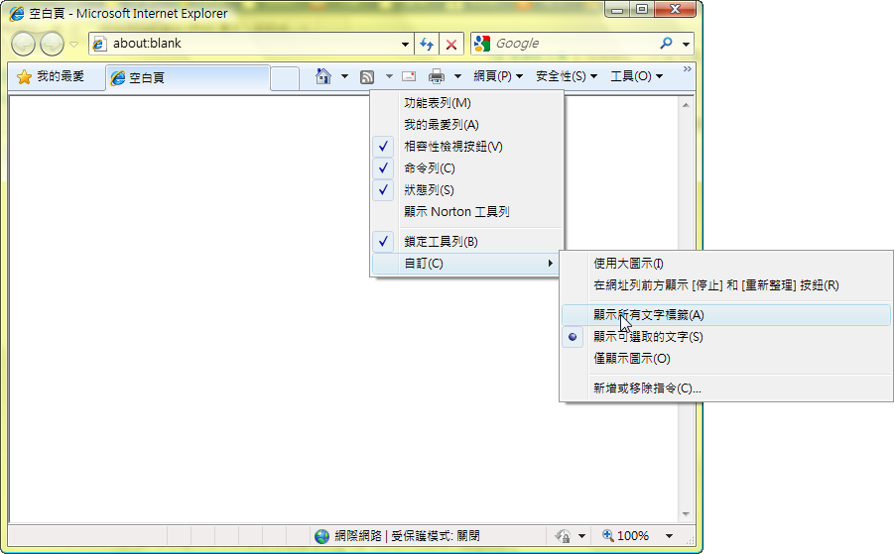Click the Read Mail icon
The image size is (894, 554).
coord(409,76)
